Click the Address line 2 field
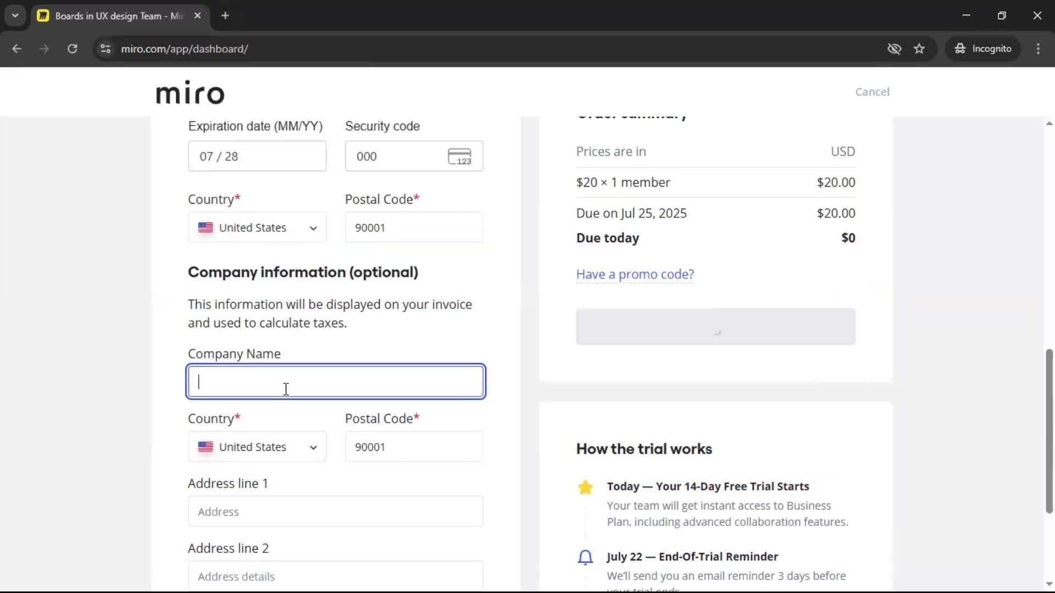1055x593 pixels. pyautogui.click(x=336, y=575)
